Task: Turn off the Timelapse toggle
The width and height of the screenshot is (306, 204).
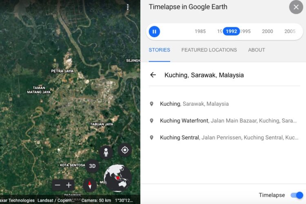Action: point(297,195)
